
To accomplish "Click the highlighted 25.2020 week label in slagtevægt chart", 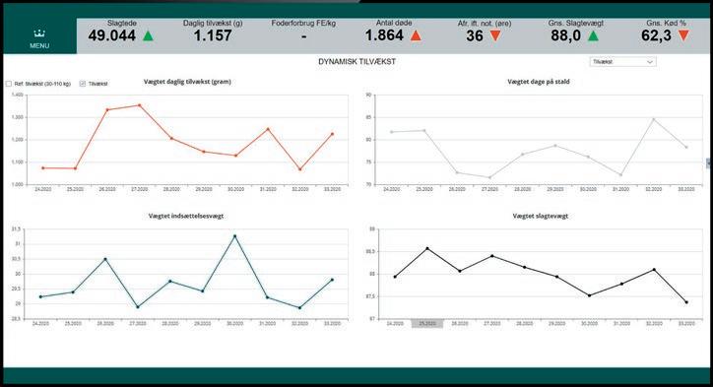I will 427,323.
